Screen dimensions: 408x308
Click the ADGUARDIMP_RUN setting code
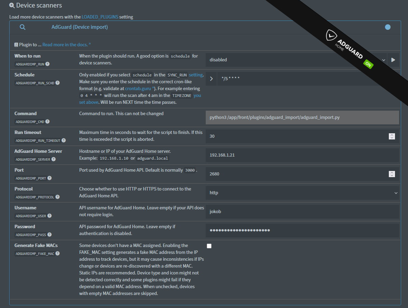pos(30,64)
